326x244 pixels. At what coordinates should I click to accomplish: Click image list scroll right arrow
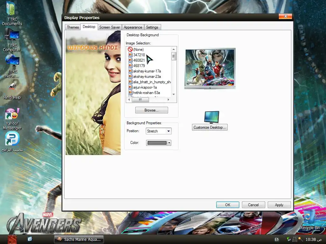pos(168,99)
